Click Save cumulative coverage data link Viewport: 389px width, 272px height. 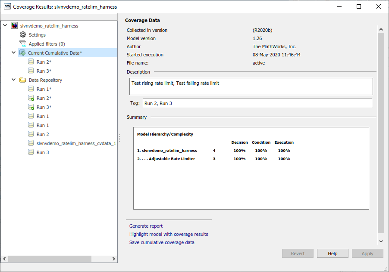(162, 242)
